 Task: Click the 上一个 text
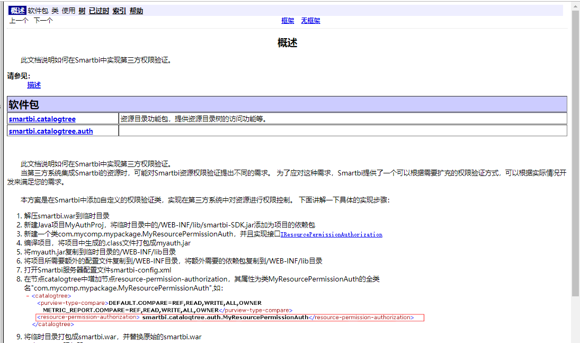[19, 20]
